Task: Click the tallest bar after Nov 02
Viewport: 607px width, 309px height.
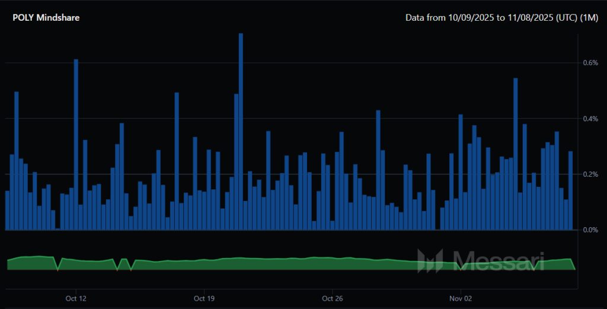Action: click(516, 154)
